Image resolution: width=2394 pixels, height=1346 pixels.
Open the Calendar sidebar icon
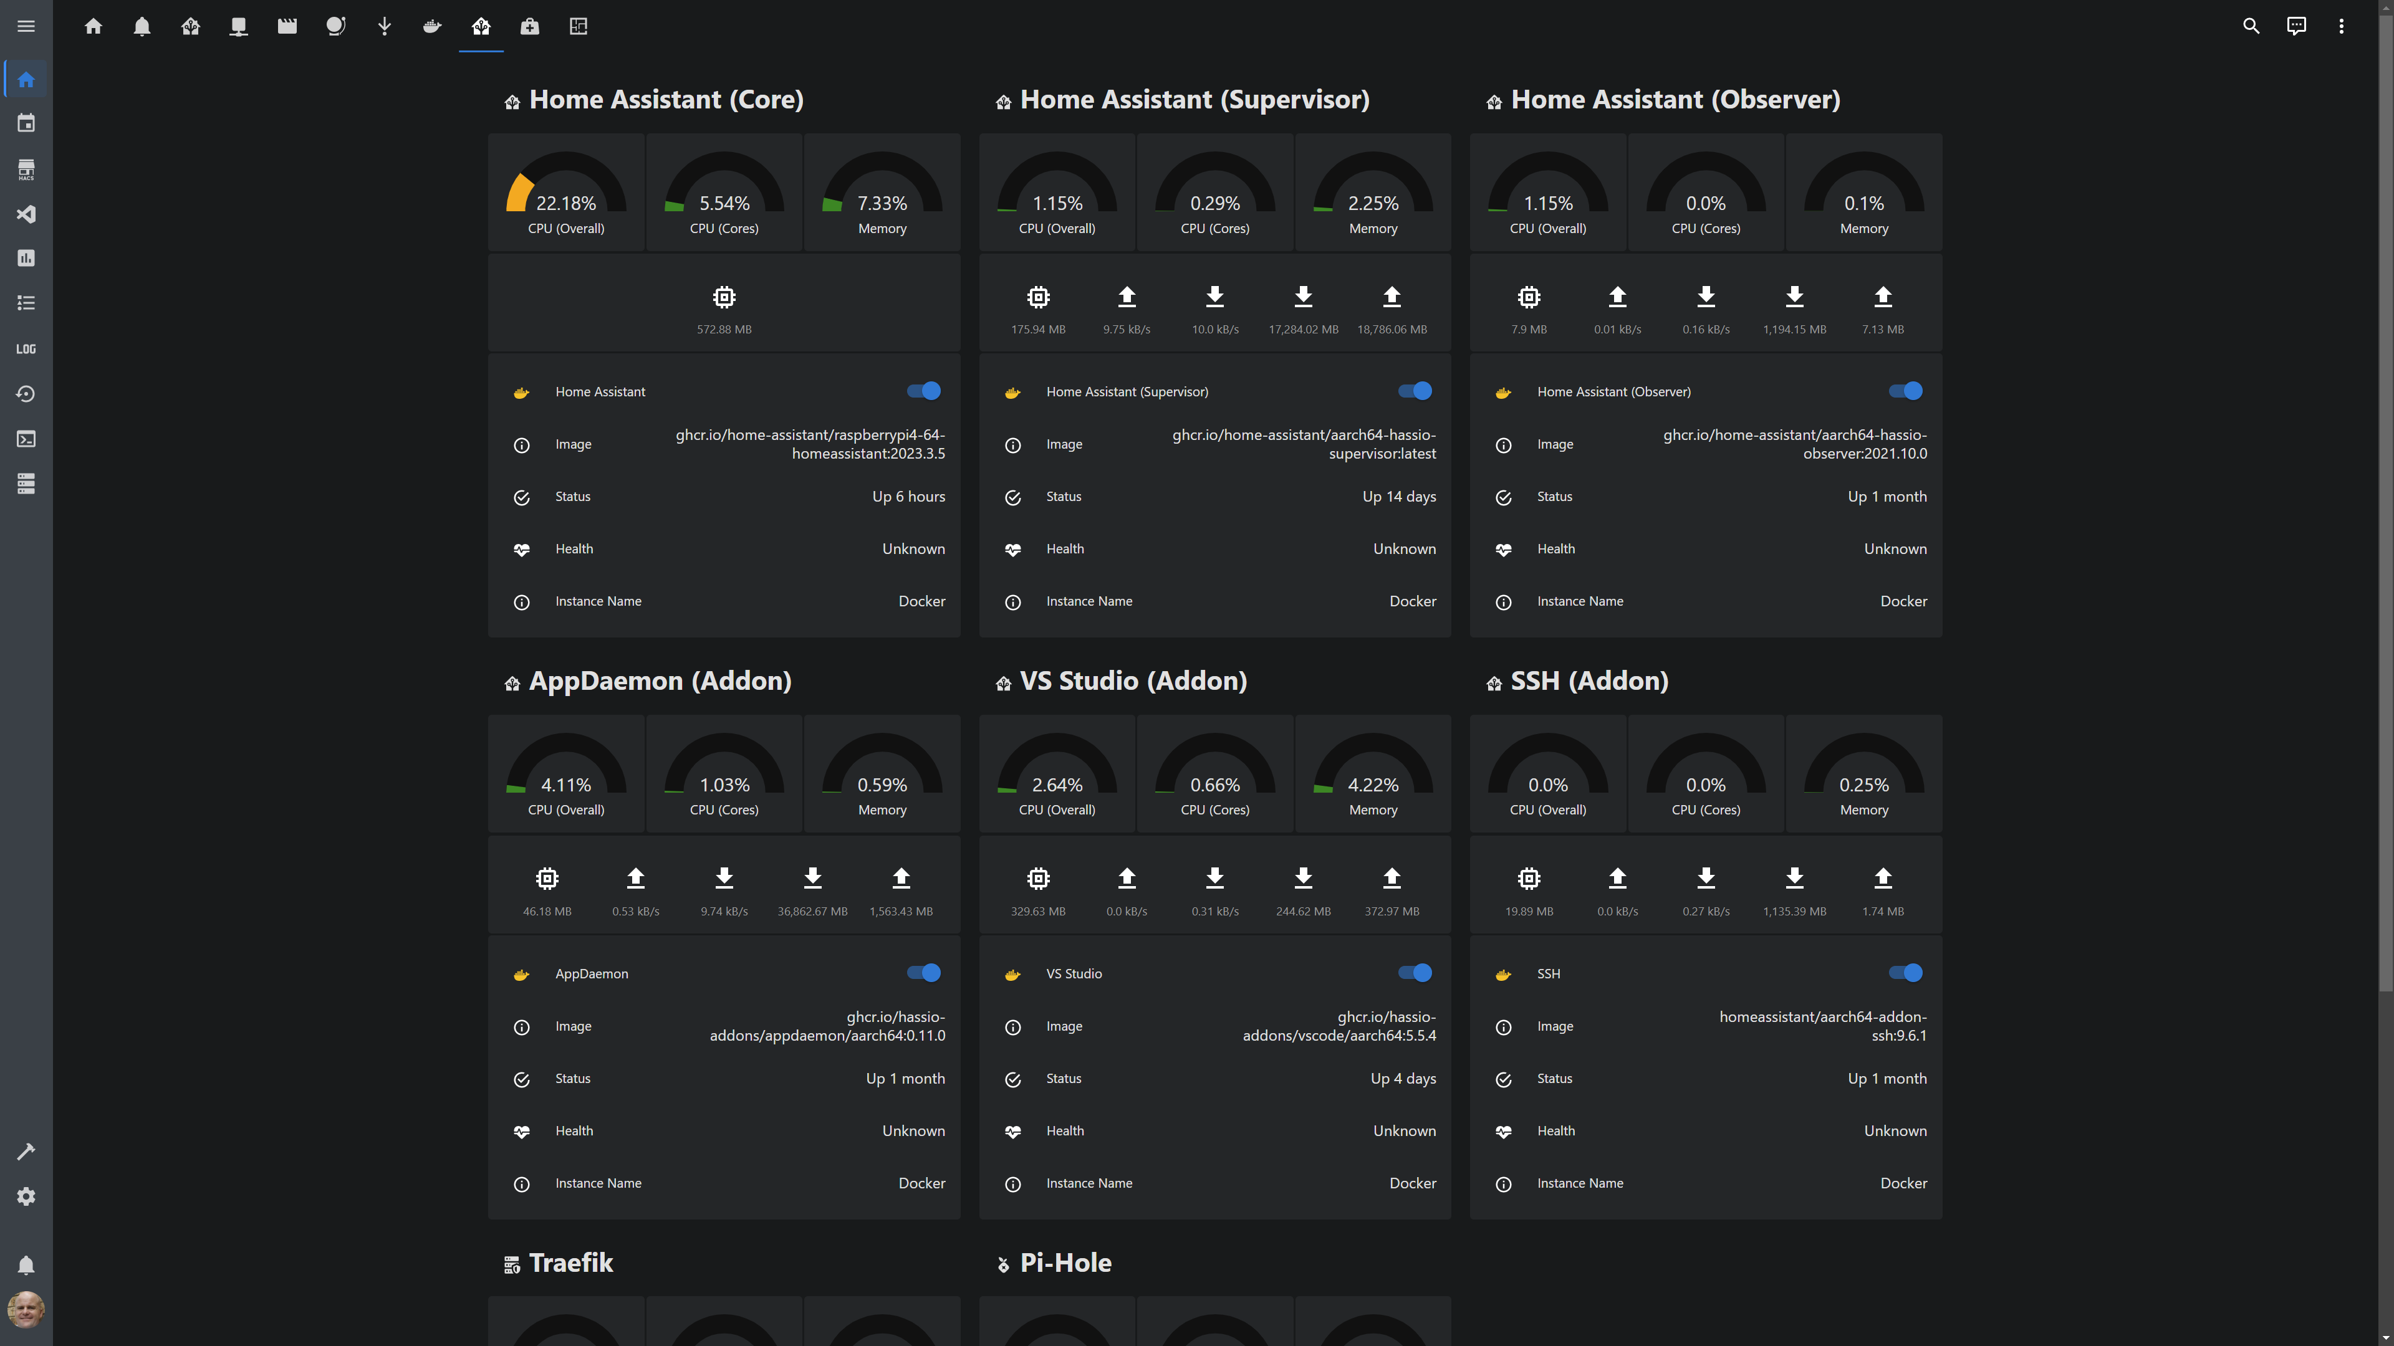tap(26, 123)
